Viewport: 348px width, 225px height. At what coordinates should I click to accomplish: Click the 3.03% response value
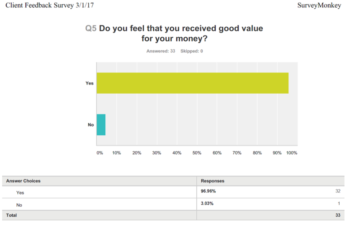click(207, 203)
